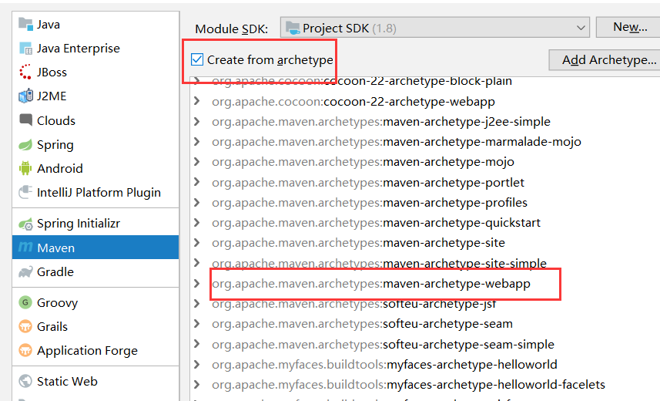660x401 pixels.
Task: Select myfaces-archetype-helloworld-facelets archetype
Action: 408,385
